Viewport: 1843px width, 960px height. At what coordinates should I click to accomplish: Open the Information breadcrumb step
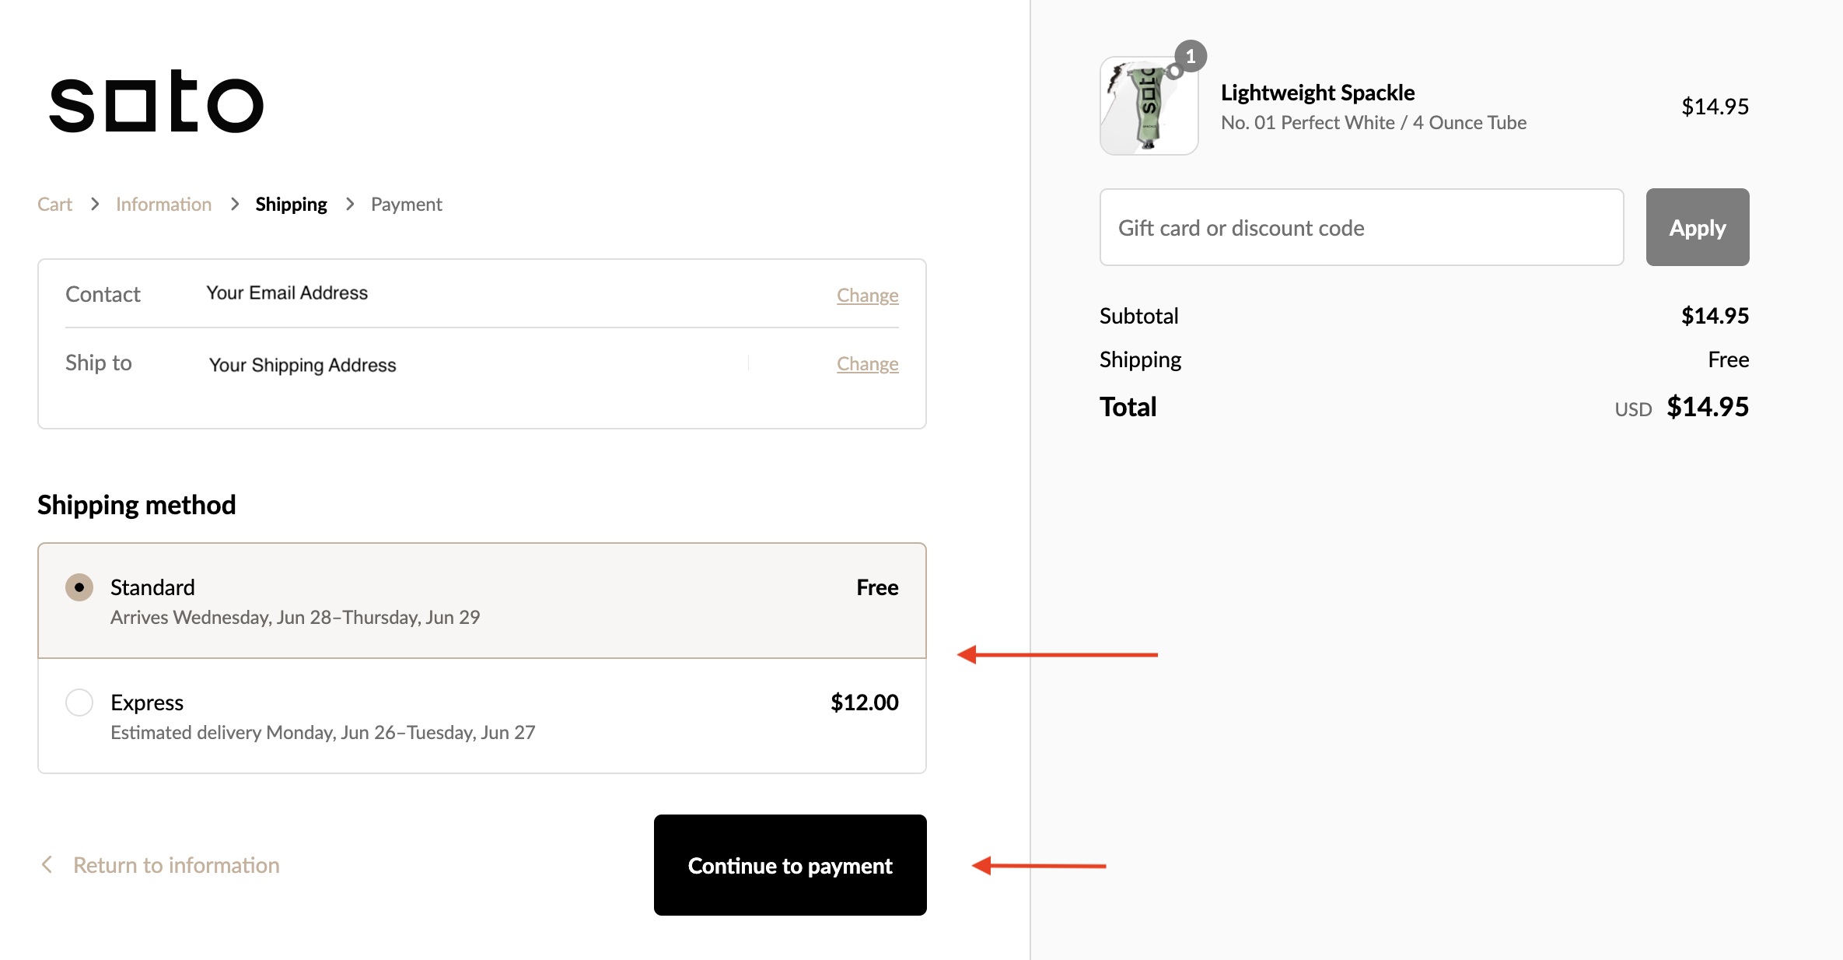tap(163, 205)
